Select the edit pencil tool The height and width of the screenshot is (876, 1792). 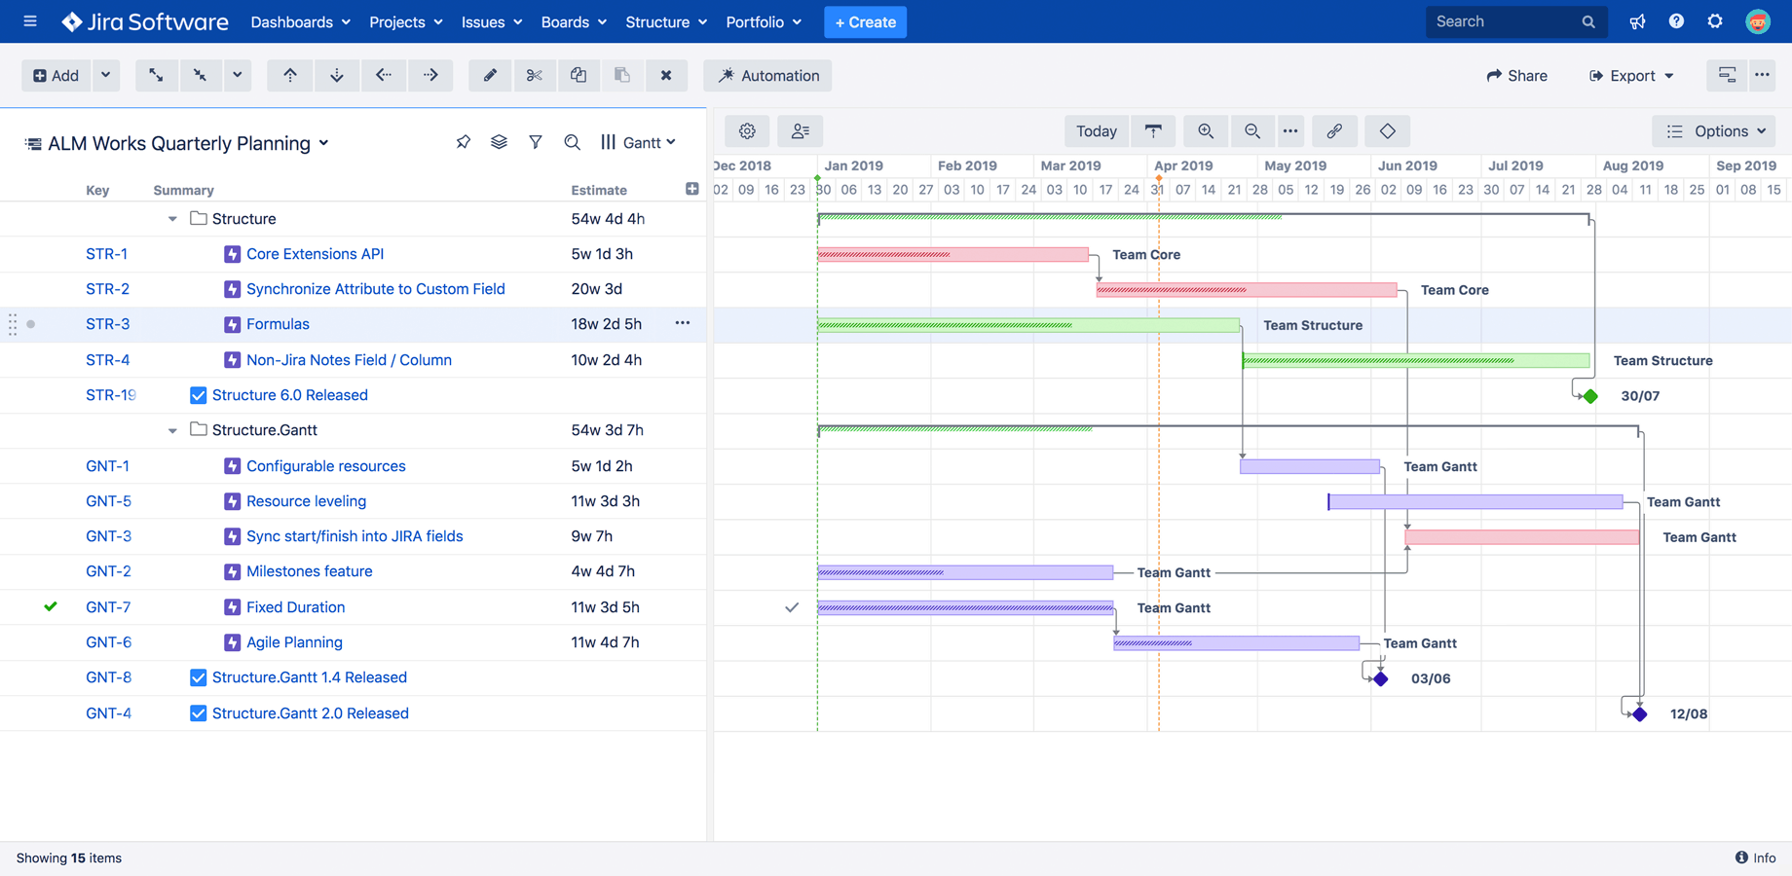[x=490, y=75]
